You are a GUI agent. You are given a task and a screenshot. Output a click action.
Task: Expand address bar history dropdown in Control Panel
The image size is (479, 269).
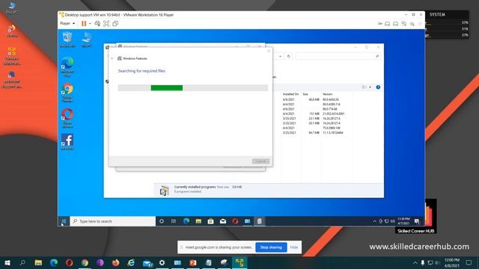pos(280,56)
